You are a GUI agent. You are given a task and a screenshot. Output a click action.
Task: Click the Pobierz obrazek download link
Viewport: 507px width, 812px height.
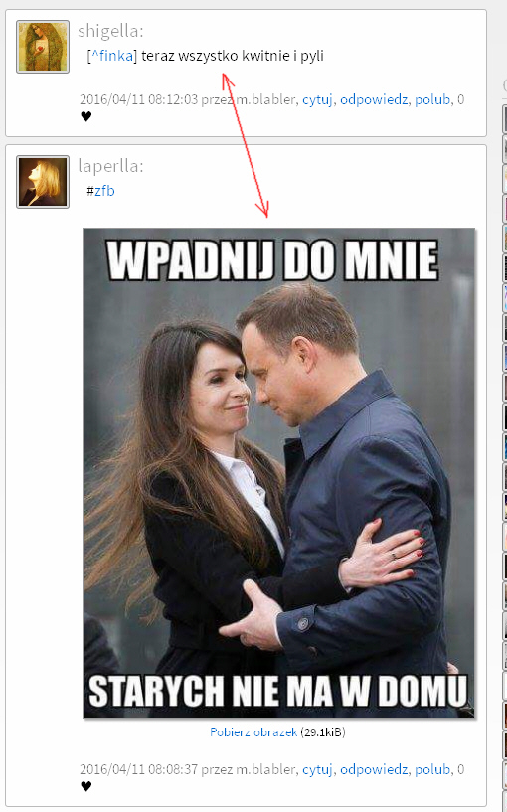253,731
